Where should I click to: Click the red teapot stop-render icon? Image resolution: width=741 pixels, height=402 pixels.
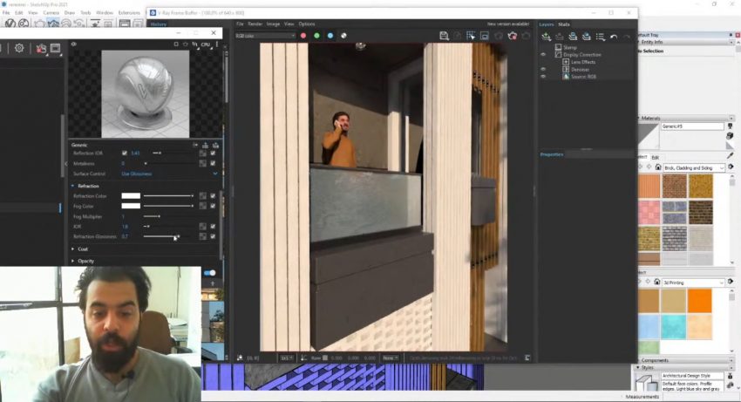coord(513,36)
